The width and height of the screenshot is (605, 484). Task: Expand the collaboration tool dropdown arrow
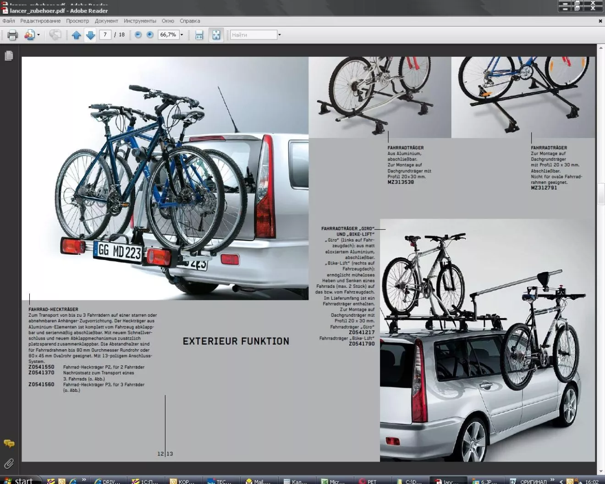coord(38,35)
